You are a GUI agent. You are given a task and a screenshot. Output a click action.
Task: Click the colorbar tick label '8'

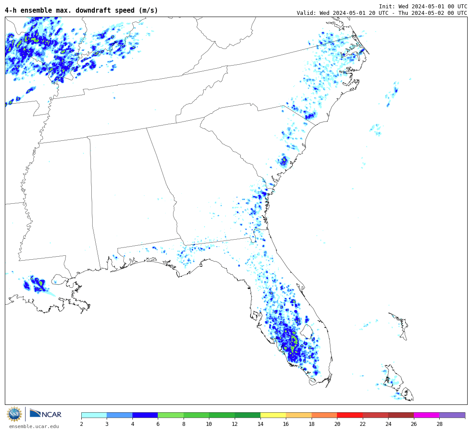tap(184, 424)
